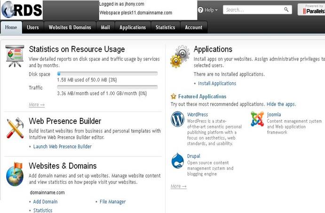Viewport: 325px width, 213px height.
Task: Click More link under featured applications
Action: [x=178, y=186]
